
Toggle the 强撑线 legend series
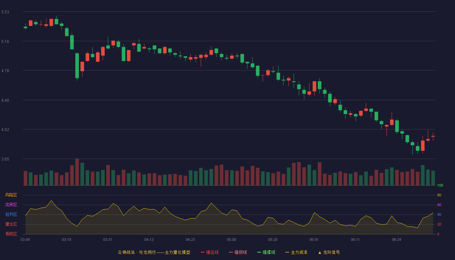click(266, 252)
